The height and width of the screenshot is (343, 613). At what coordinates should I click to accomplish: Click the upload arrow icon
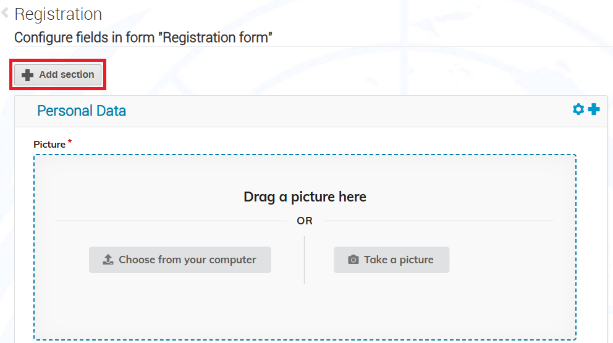click(x=108, y=260)
